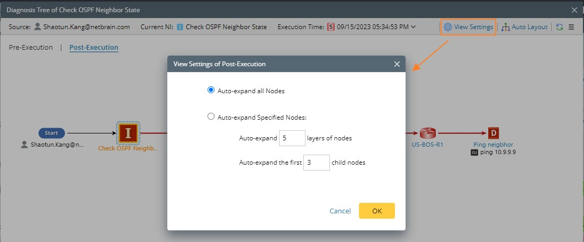Close the View Settings dialog

click(397, 64)
